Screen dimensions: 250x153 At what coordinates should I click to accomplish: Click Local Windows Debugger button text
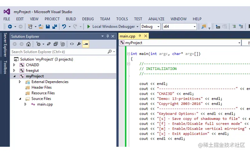point(113,27)
